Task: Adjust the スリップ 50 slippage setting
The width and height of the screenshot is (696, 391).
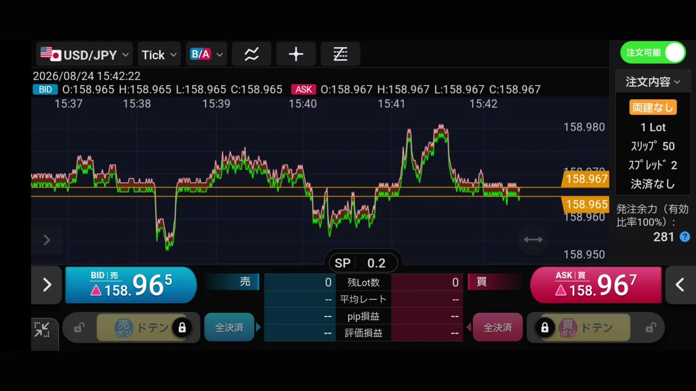Action: pos(653,146)
